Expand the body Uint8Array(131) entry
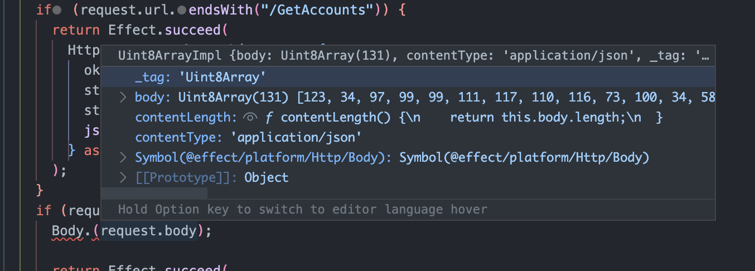 click(x=123, y=98)
